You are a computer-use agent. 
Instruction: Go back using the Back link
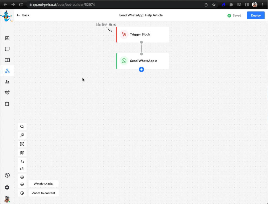[23, 15]
